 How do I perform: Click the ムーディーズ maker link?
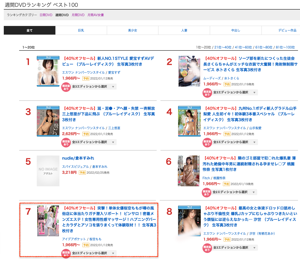[212, 78]
